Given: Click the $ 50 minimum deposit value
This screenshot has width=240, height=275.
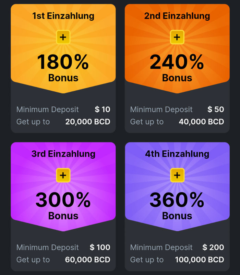Looking at the screenshot, I should coord(216,110).
